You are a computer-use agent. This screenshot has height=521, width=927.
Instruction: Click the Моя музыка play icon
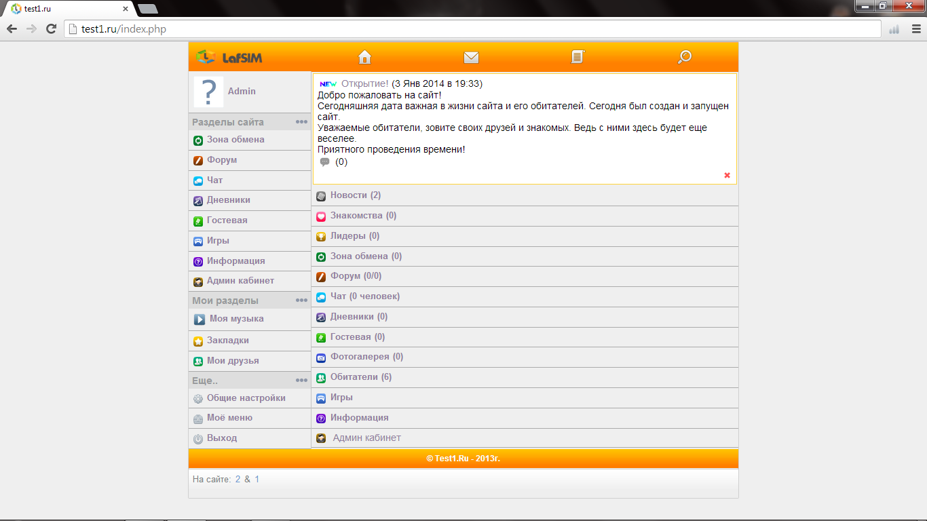pyautogui.click(x=200, y=320)
